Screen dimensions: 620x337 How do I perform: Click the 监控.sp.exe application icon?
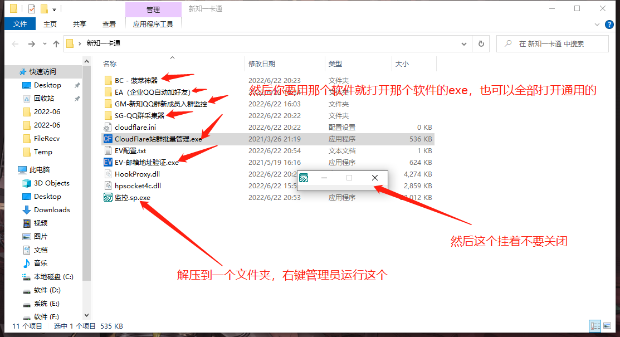pyautogui.click(x=108, y=197)
